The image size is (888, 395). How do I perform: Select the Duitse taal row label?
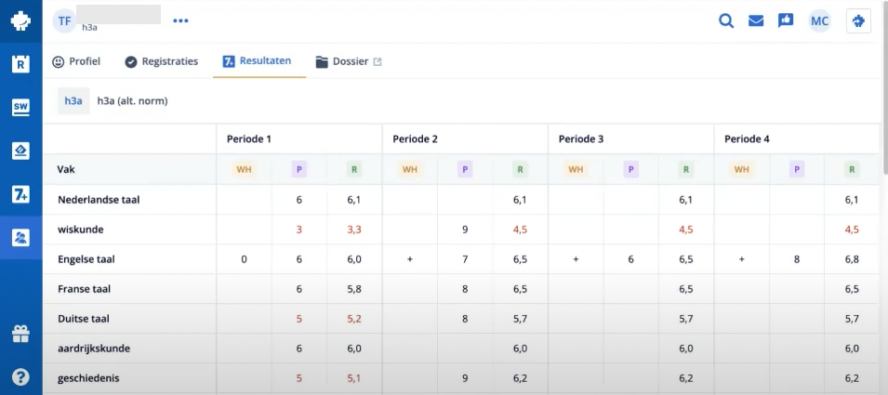[84, 319]
